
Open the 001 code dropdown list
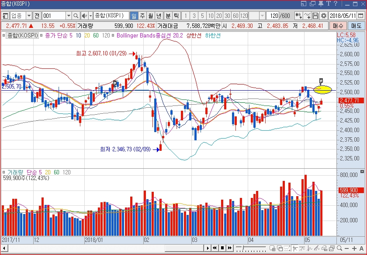point(68,15)
